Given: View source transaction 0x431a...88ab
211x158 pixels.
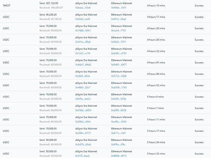Looking at the screenshot, I should (x=83, y=42).
